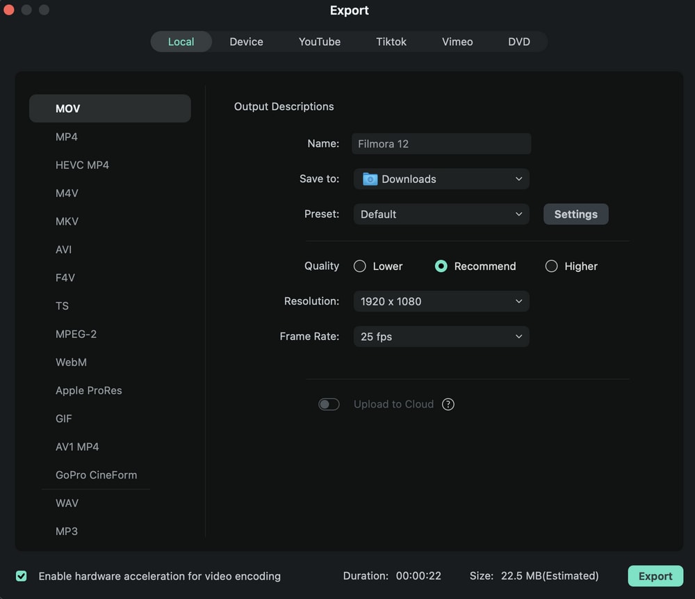The height and width of the screenshot is (599, 695).
Task: Open the Resolution dropdown
Action: tap(441, 301)
